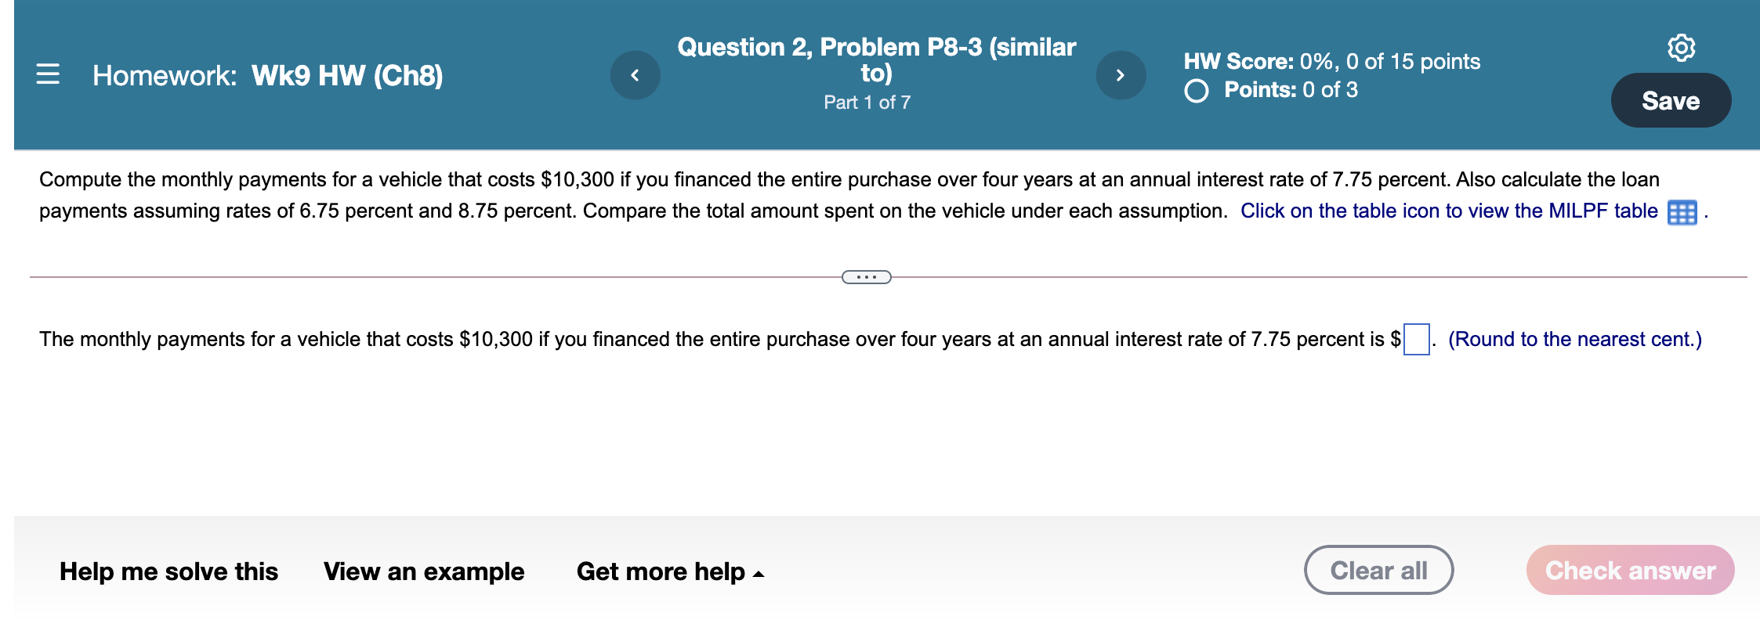Image resolution: width=1760 pixels, height=620 pixels.
Task: Navigate to previous part with left arrow
Action: 636,74
